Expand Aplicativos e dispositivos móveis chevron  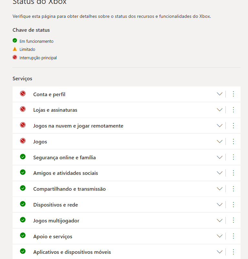pos(220,252)
